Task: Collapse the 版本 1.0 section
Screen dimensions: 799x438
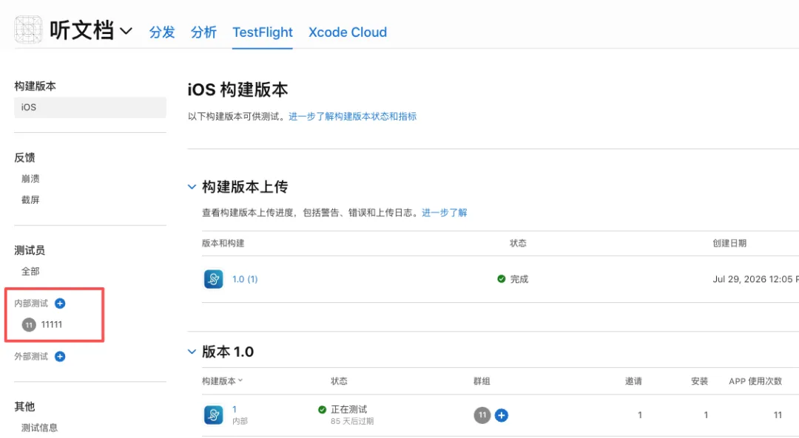Action: tap(192, 352)
